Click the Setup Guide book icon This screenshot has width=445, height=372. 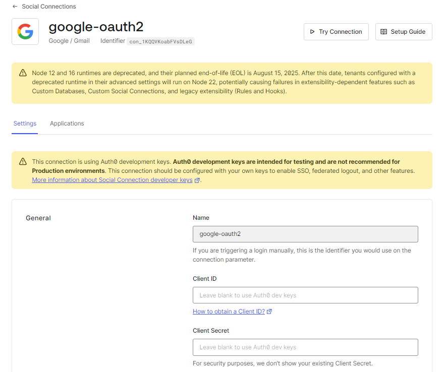pos(383,31)
